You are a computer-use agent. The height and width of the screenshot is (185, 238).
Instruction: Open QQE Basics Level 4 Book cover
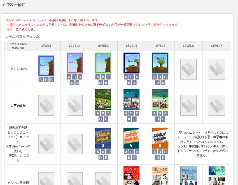[131, 63]
